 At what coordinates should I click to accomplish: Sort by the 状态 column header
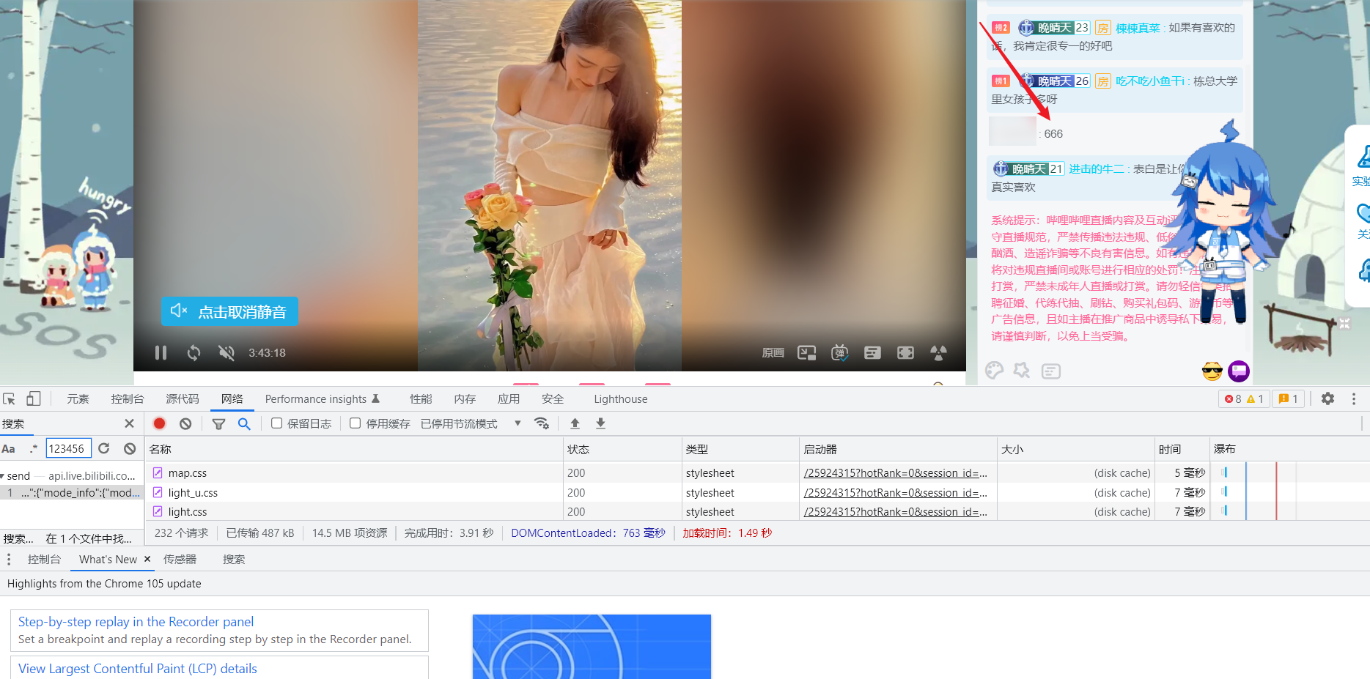click(622, 449)
